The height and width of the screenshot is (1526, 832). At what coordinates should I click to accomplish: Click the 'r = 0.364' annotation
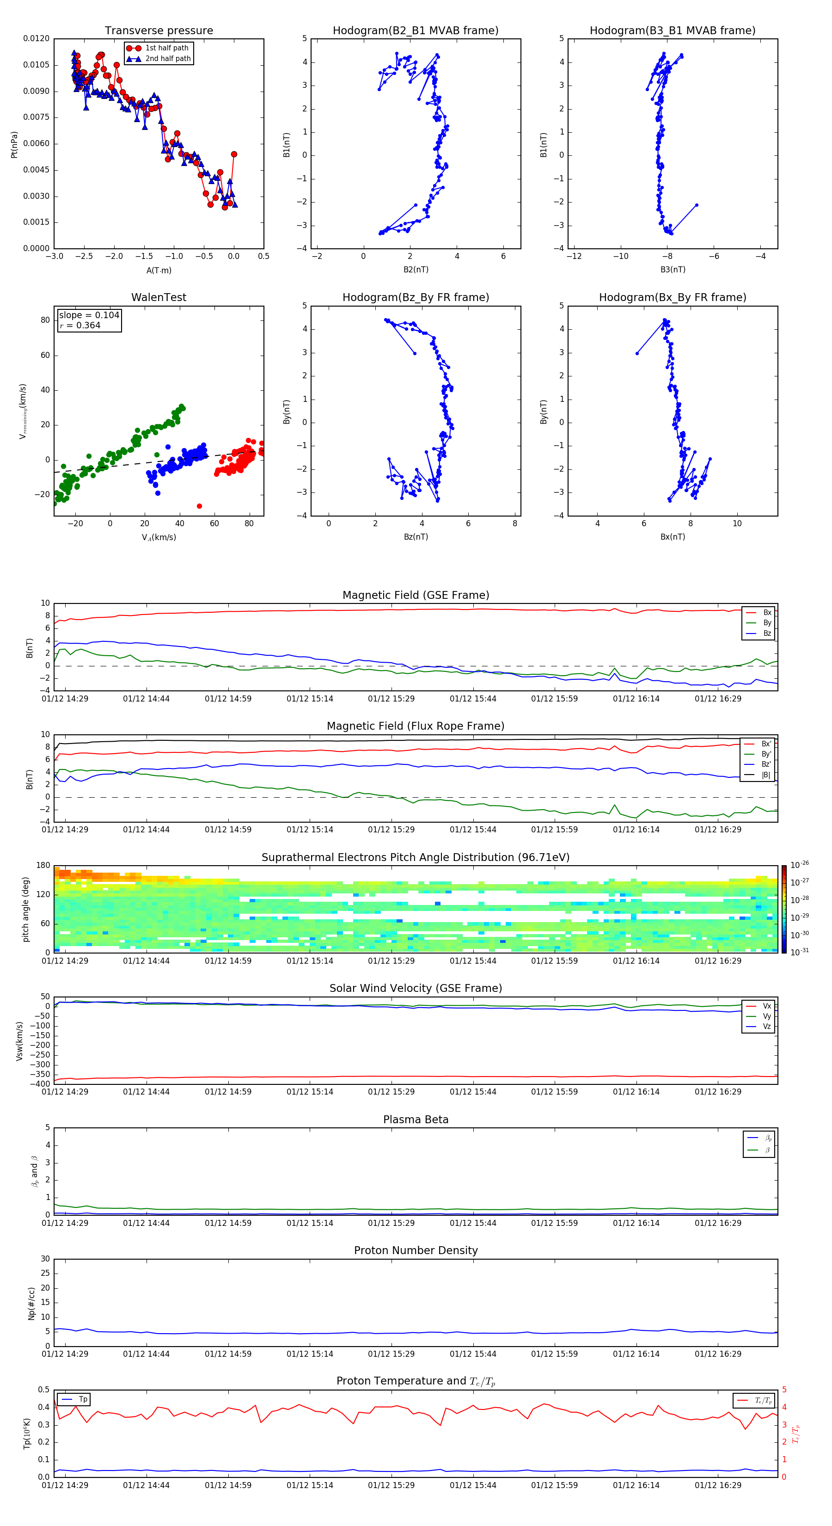tap(80, 325)
